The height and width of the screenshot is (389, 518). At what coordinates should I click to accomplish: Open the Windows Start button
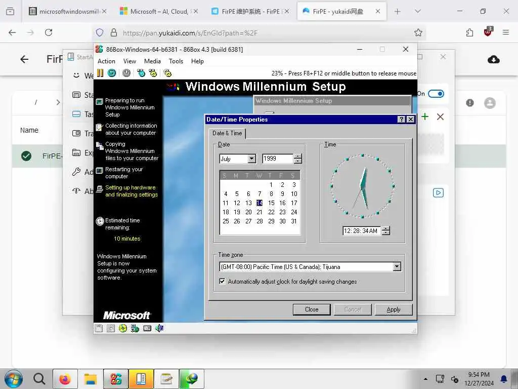[x=14, y=379]
